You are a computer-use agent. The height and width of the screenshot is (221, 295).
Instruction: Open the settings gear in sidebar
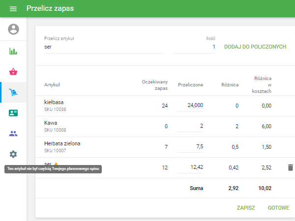coord(13,154)
